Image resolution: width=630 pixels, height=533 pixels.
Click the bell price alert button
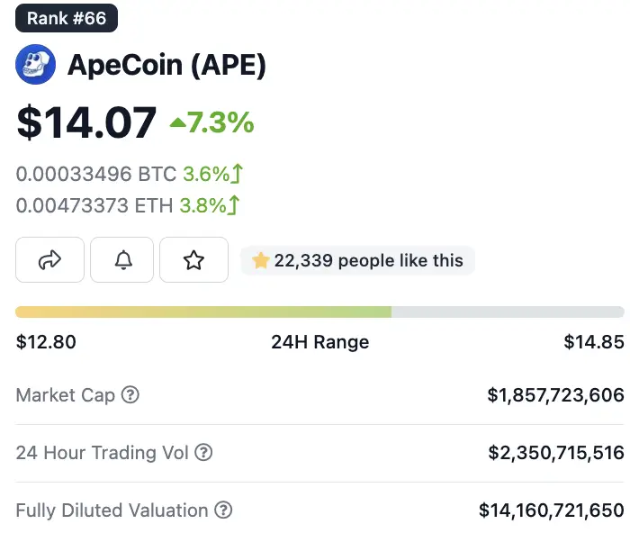[x=121, y=260]
